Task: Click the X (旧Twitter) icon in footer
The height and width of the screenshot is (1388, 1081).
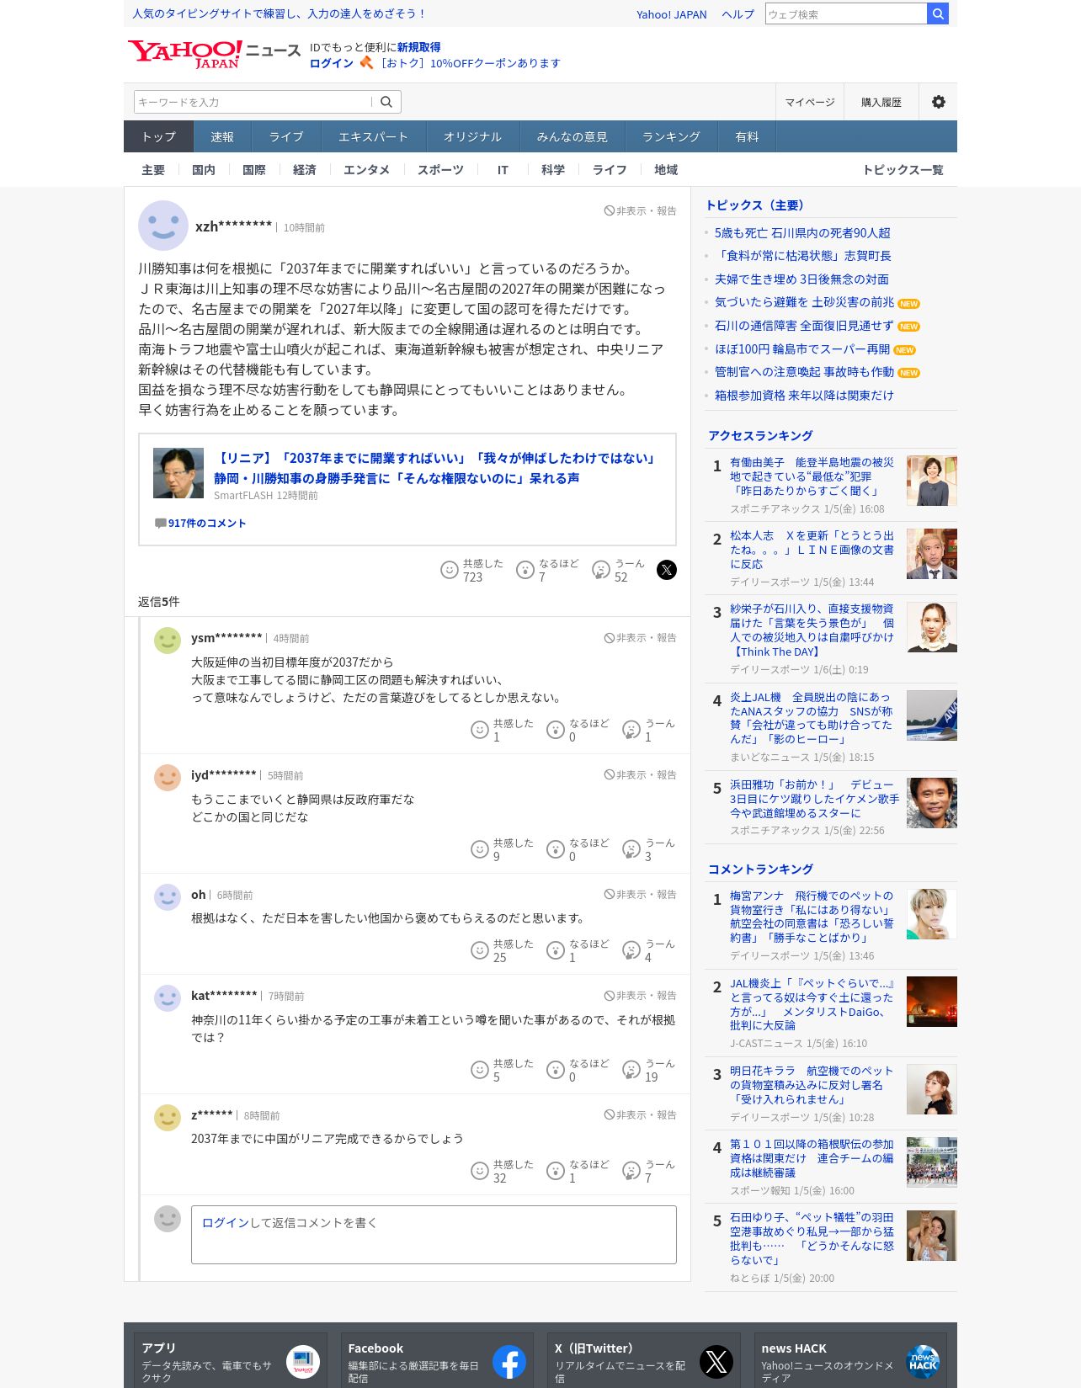Action: pos(716,1362)
